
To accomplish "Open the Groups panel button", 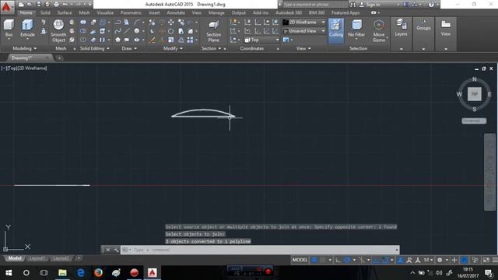I will click(x=423, y=25).
